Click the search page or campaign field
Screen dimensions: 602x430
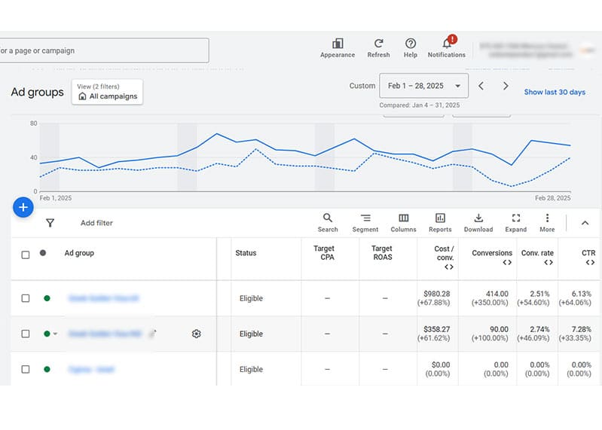pos(104,50)
